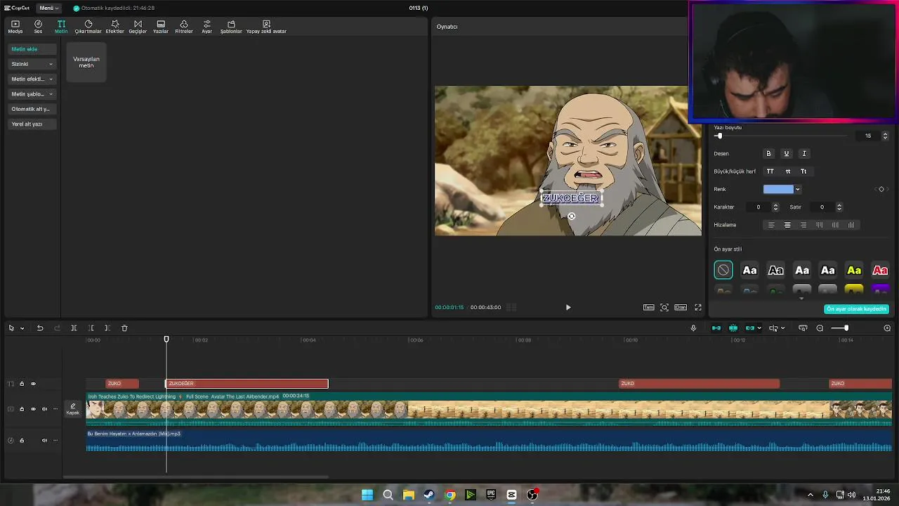This screenshot has height=506, width=899.
Task: Open the Yazılar captions tab
Action: point(161,27)
